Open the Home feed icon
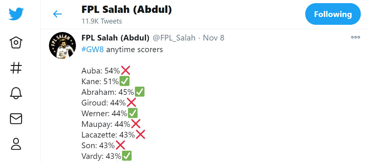Image resolution: width=368 pixels, height=162 pixels. [16, 42]
